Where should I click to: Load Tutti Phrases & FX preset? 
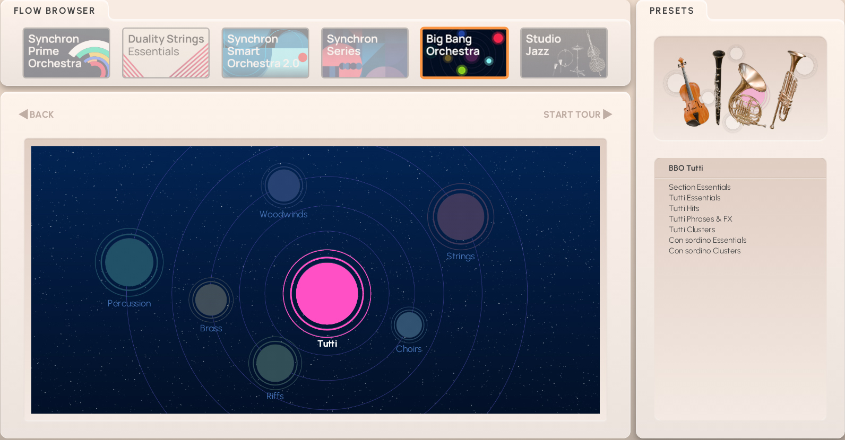(700, 219)
